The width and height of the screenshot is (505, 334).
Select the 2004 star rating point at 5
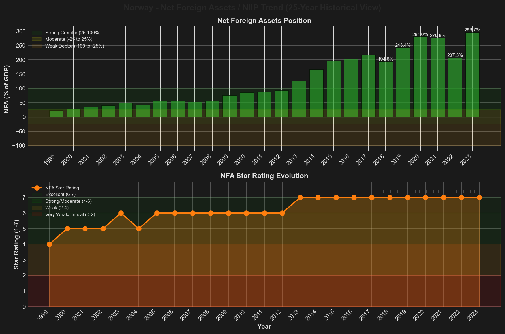point(139,229)
